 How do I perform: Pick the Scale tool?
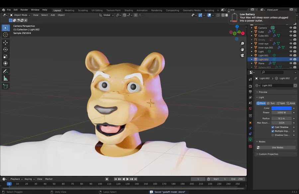(6, 56)
